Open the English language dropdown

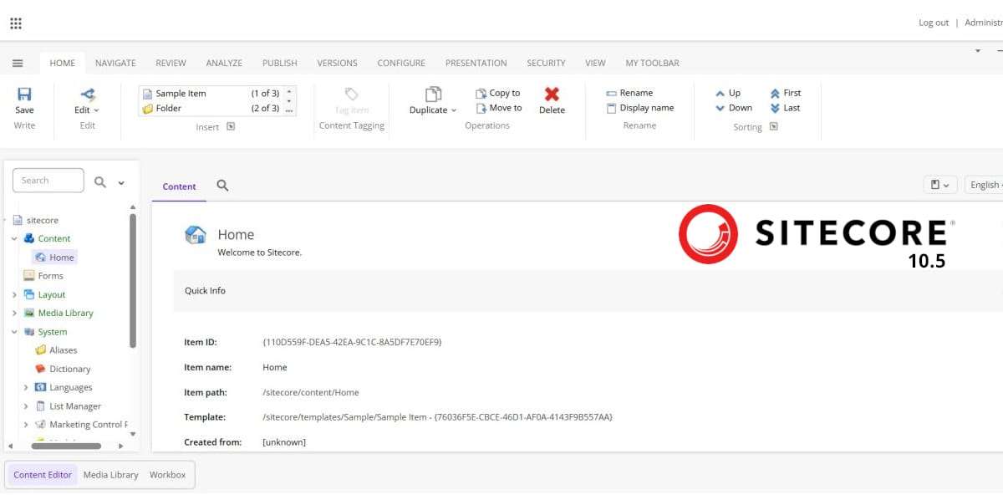(x=985, y=185)
